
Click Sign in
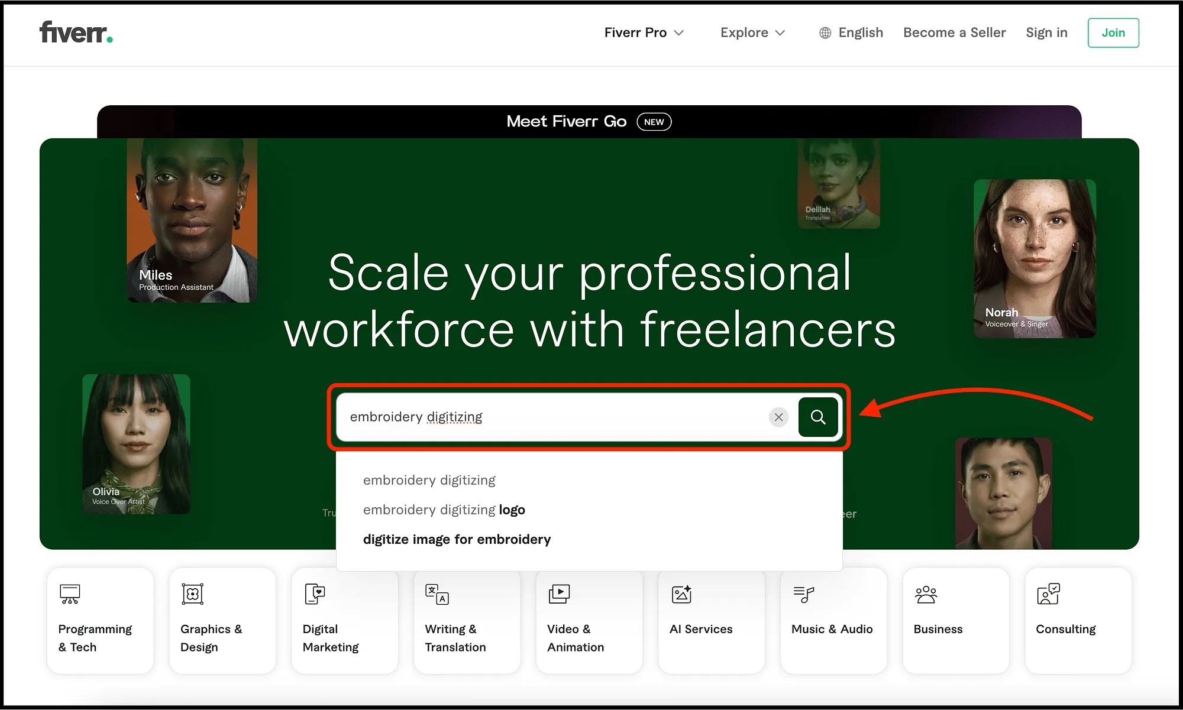click(1046, 33)
